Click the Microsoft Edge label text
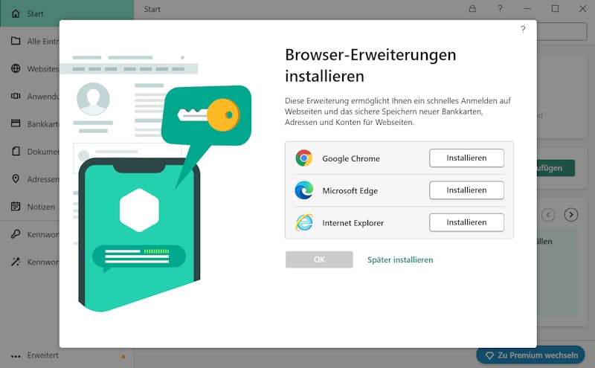This screenshot has height=368, width=595. pyautogui.click(x=350, y=191)
